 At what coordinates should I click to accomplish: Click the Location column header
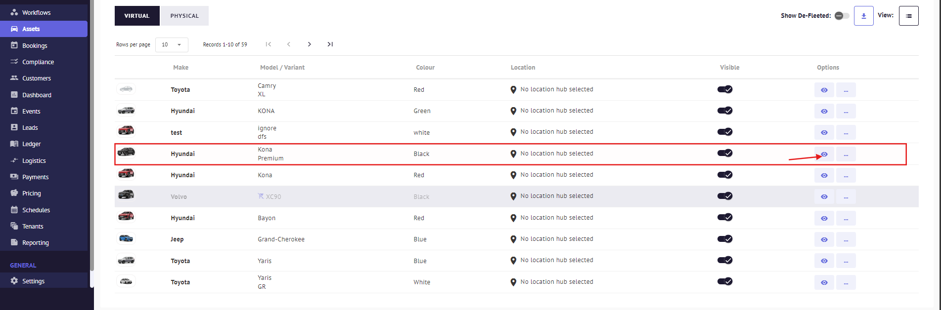[523, 68]
